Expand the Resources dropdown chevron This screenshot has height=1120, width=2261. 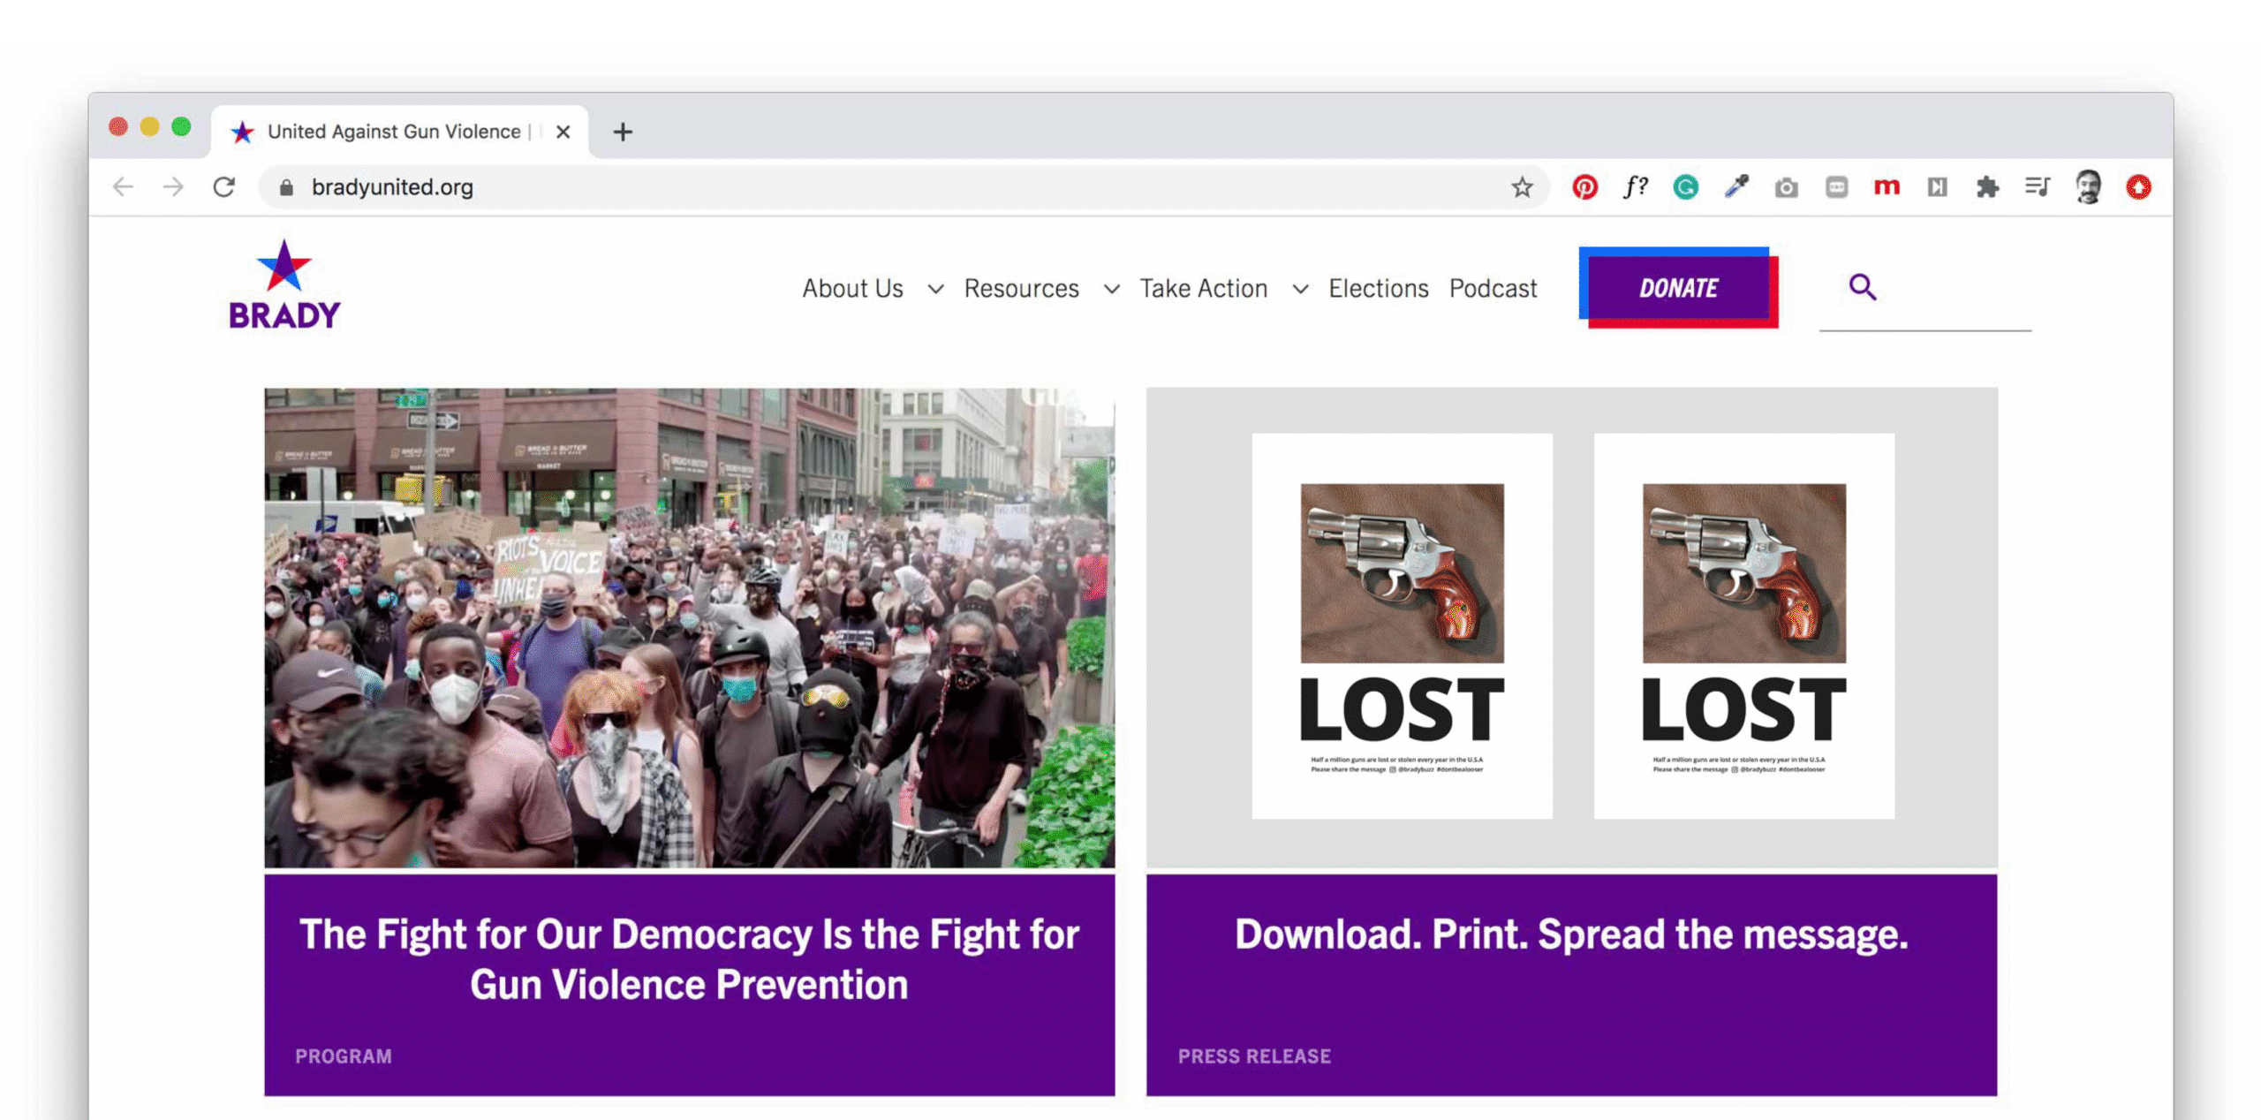[x=1111, y=289]
